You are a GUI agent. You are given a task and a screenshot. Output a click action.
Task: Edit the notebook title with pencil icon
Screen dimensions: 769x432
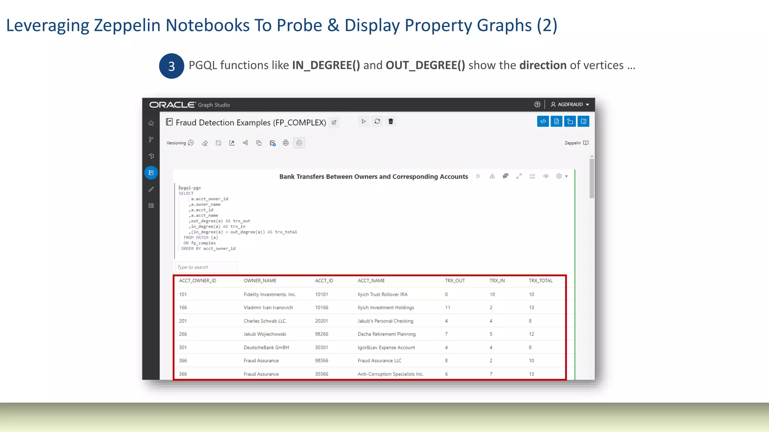click(x=334, y=122)
